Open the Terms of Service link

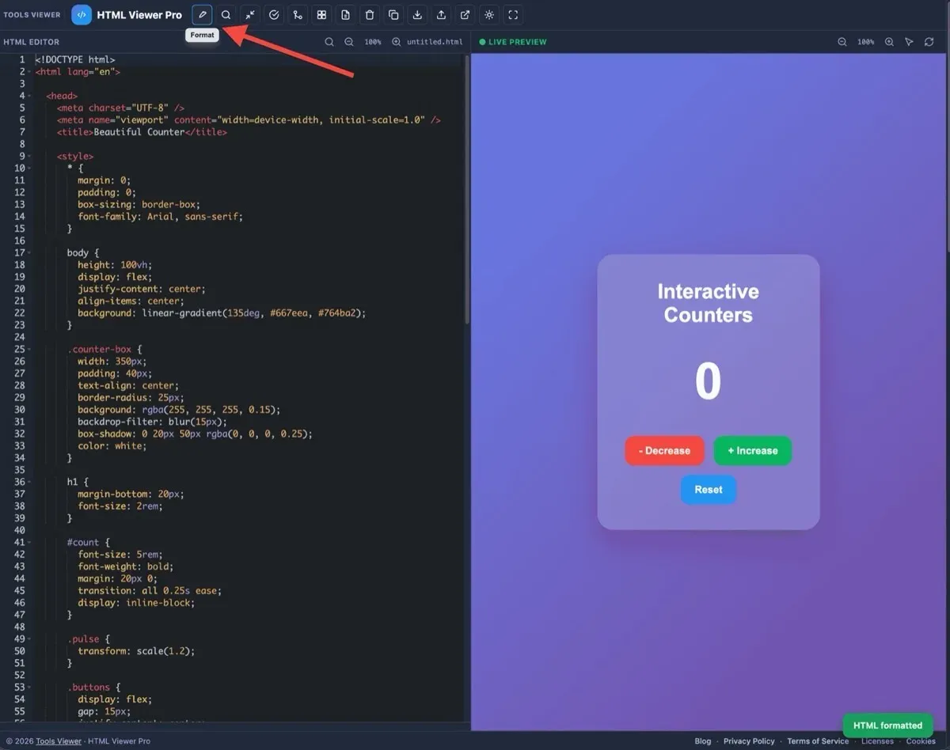pos(818,741)
